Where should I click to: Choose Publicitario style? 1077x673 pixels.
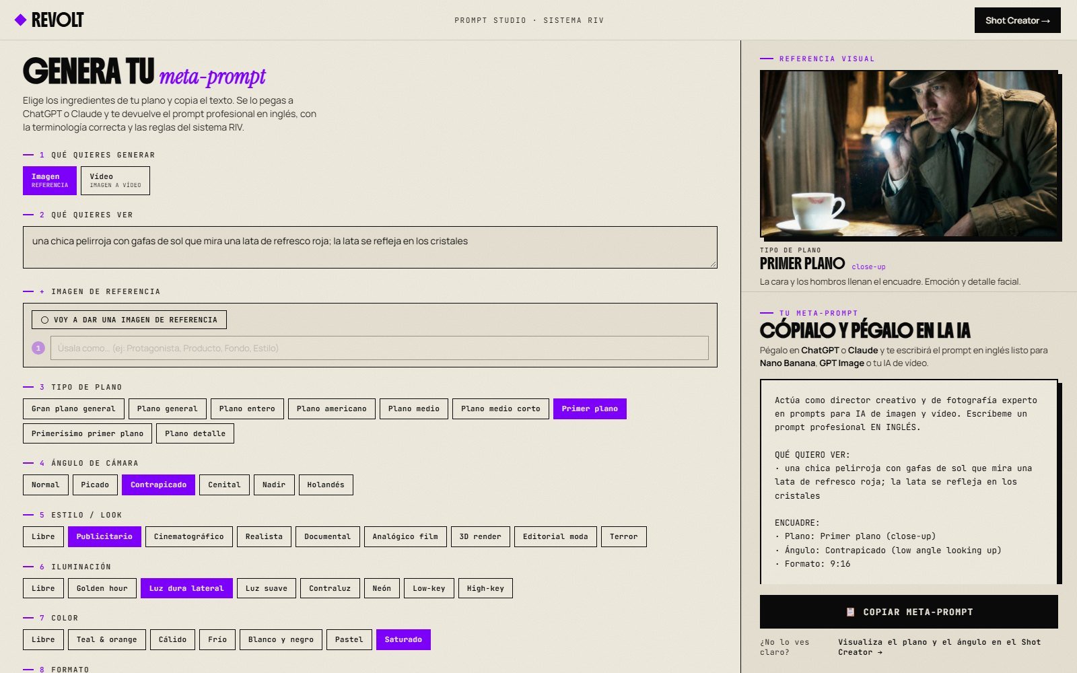coord(104,536)
